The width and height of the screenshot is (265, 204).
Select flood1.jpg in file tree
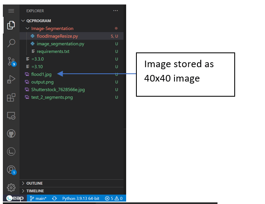click(x=41, y=74)
